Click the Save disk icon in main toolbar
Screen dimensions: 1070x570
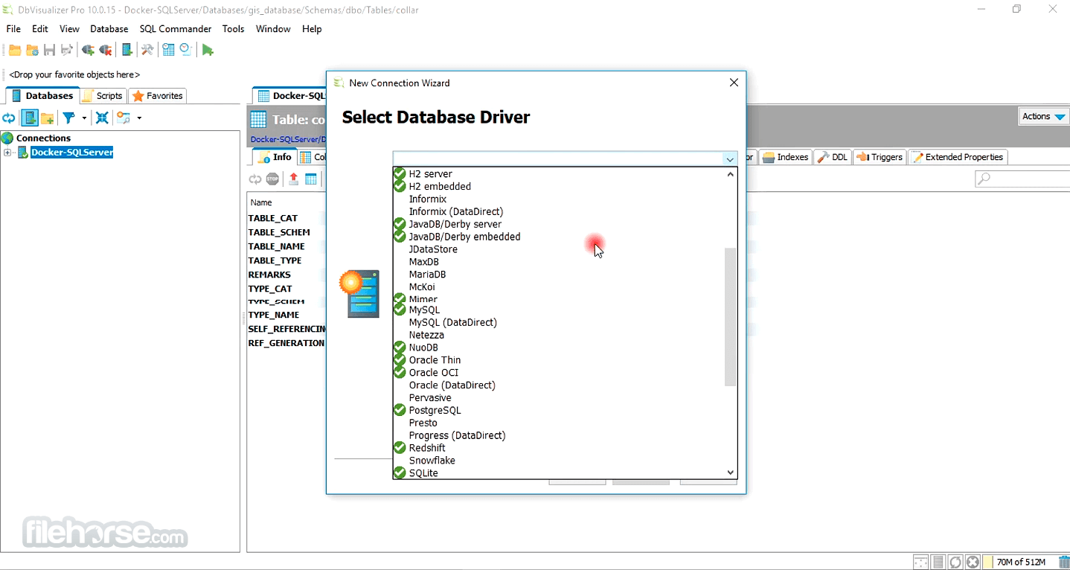click(49, 50)
